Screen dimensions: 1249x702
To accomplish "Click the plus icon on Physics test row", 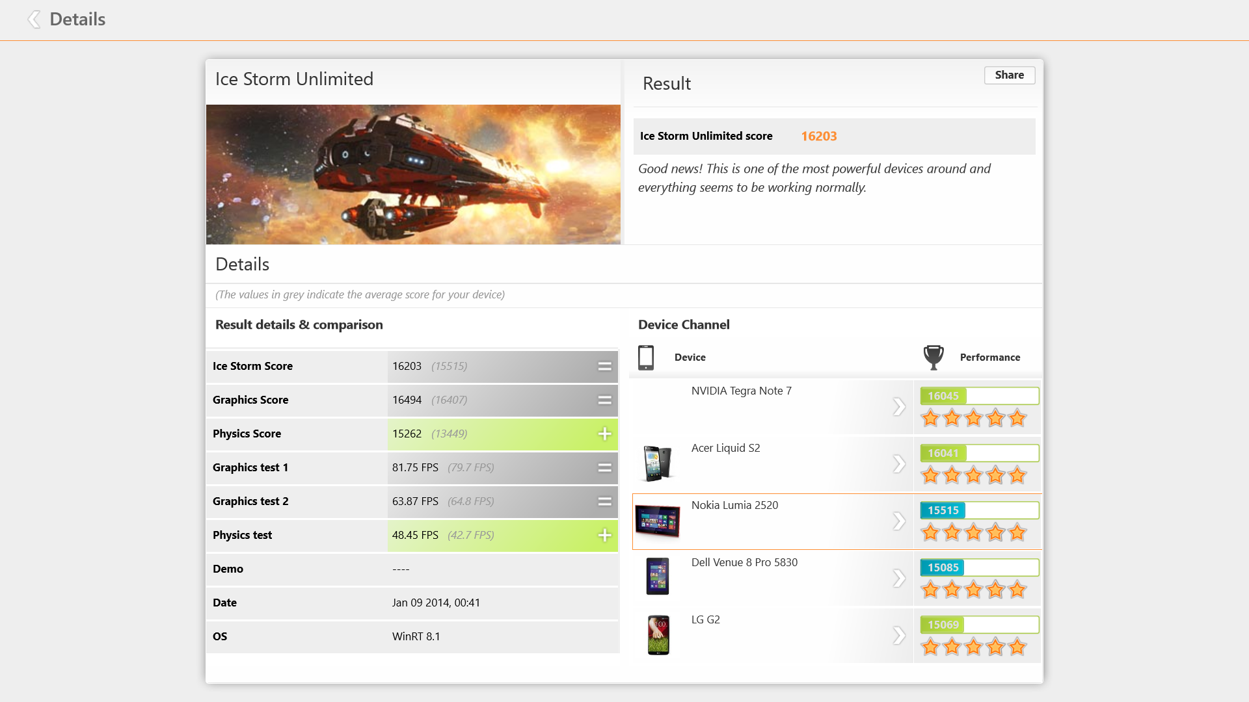I will [x=604, y=535].
